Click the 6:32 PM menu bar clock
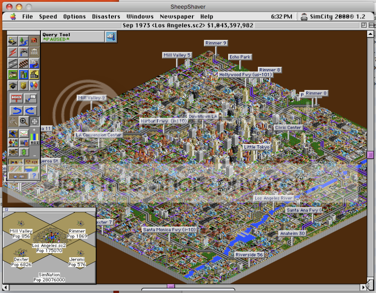Image resolution: width=376 pixels, height=293 pixels. (281, 16)
